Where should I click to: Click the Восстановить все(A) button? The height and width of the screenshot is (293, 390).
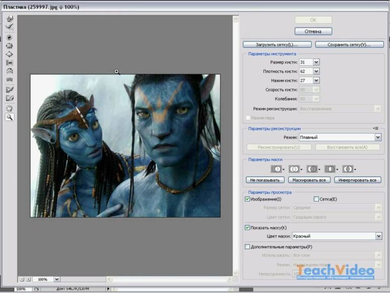(347, 147)
